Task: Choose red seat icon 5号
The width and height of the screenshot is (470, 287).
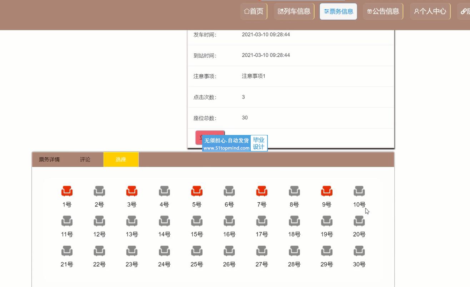Action: [197, 191]
